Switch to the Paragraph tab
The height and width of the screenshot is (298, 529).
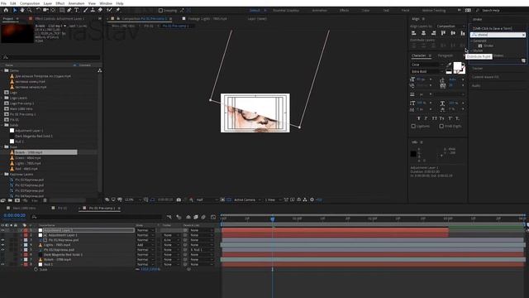pyautogui.click(x=446, y=55)
